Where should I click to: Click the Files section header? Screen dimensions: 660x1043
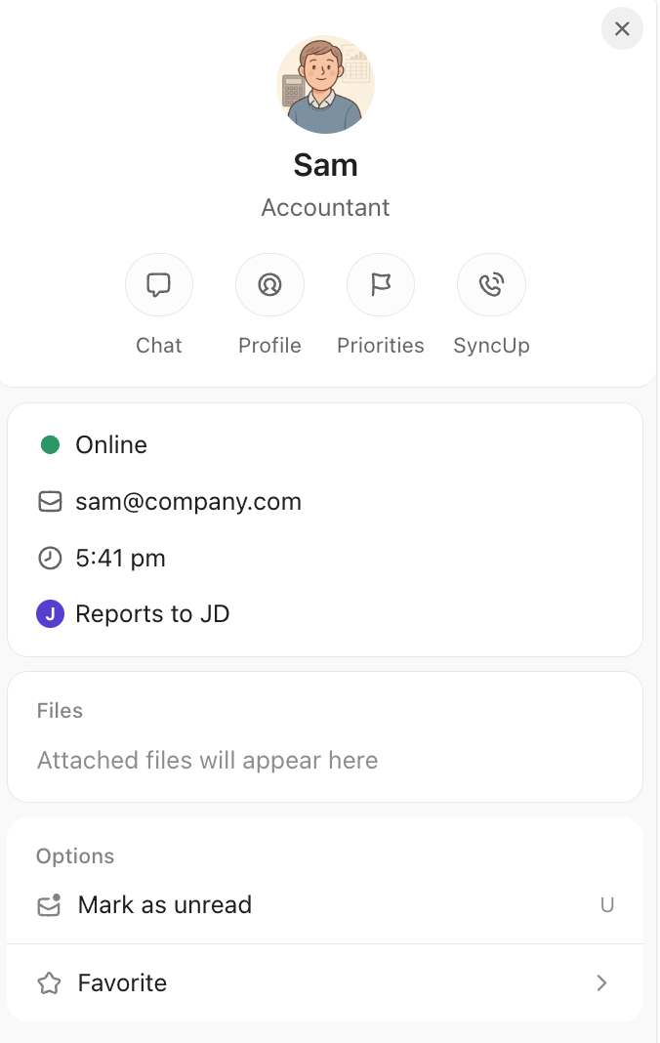(x=60, y=710)
